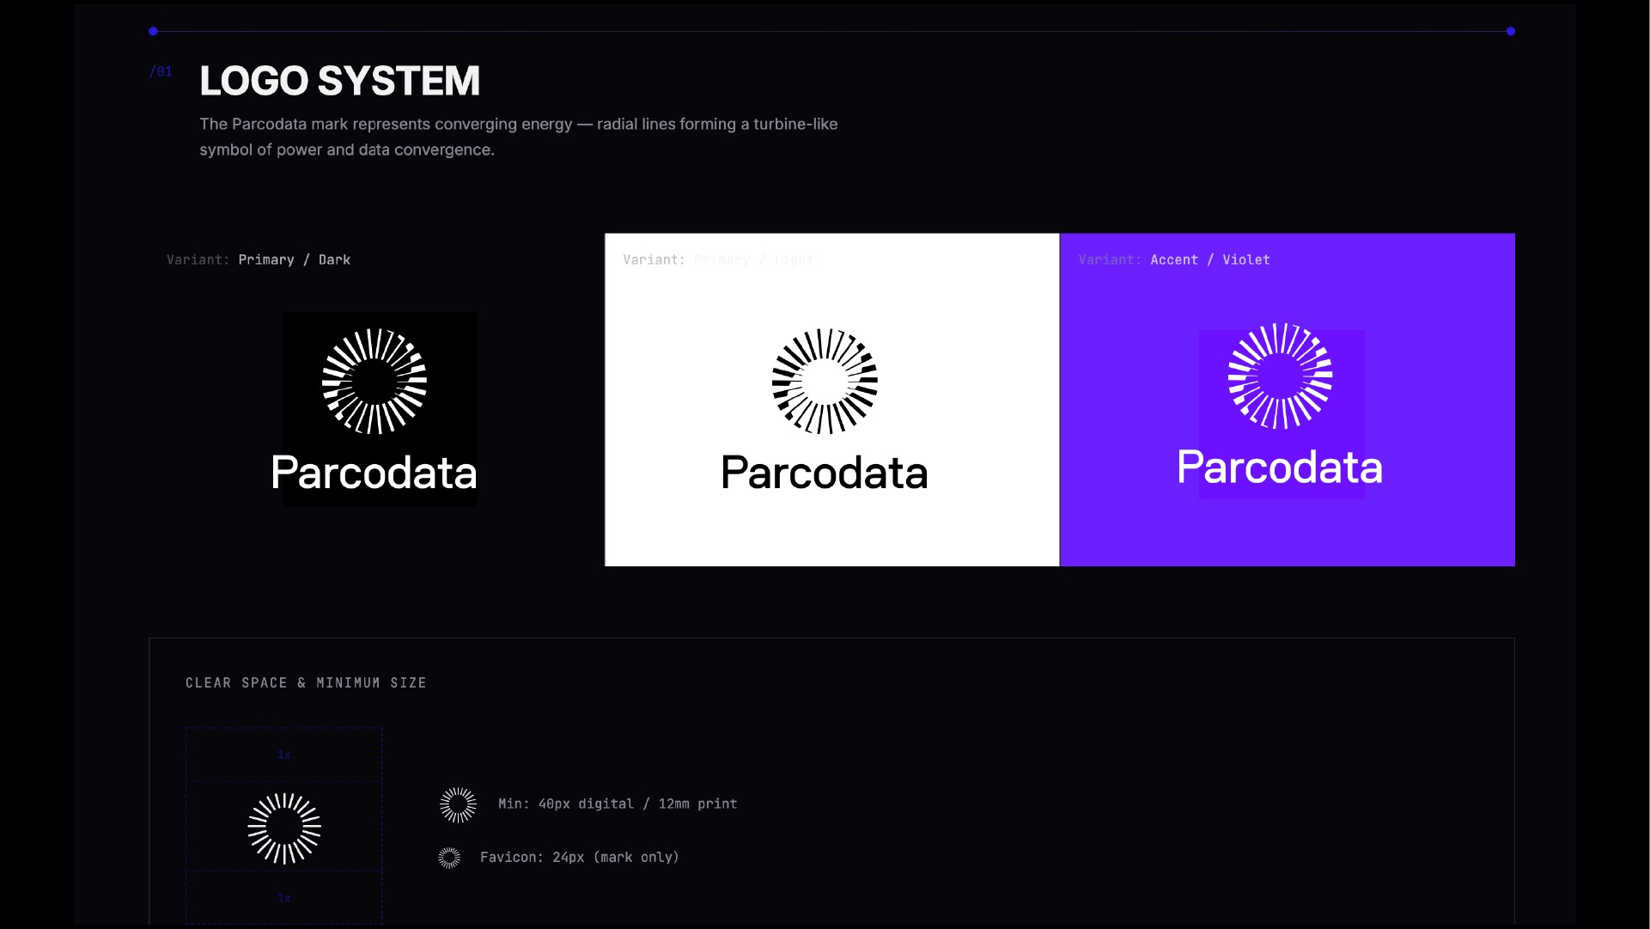The image size is (1650, 929).
Task: Click the radial mark on the violet card
Action: click(x=1280, y=376)
